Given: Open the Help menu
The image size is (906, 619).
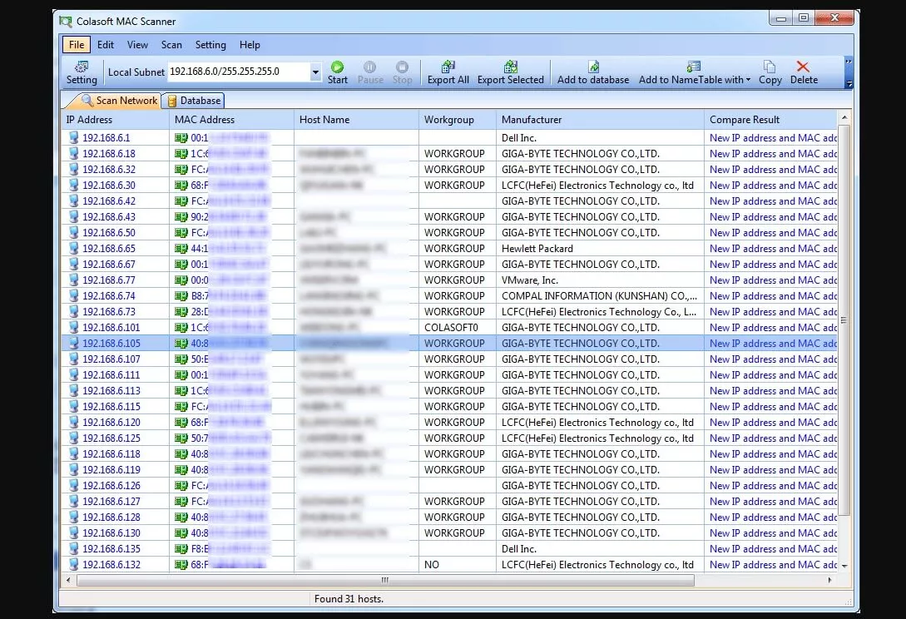Looking at the screenshot, I should (x=250, y=44).
